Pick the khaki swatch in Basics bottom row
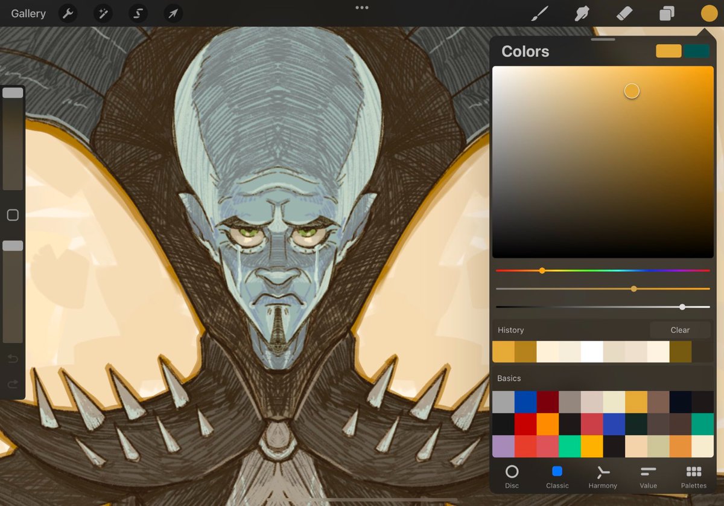This screenshot has width=724, height=506. click(x=658, y=446)
